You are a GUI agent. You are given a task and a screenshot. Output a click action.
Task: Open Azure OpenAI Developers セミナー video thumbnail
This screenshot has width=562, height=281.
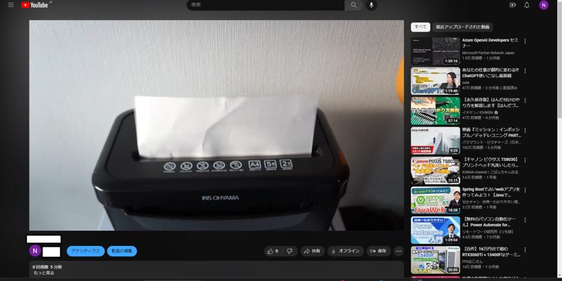pyautogui.click(x=435, y=51)
